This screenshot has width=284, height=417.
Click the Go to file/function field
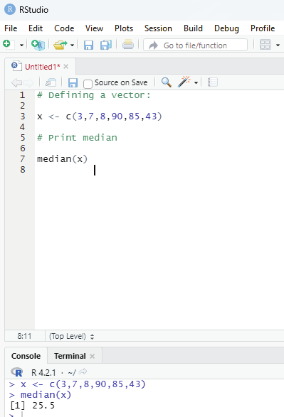pyautogui.click(x=195, y=45)
